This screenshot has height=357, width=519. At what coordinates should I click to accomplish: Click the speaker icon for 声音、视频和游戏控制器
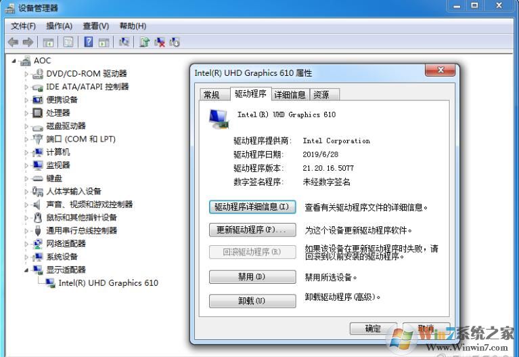click(x=37, y=205)
